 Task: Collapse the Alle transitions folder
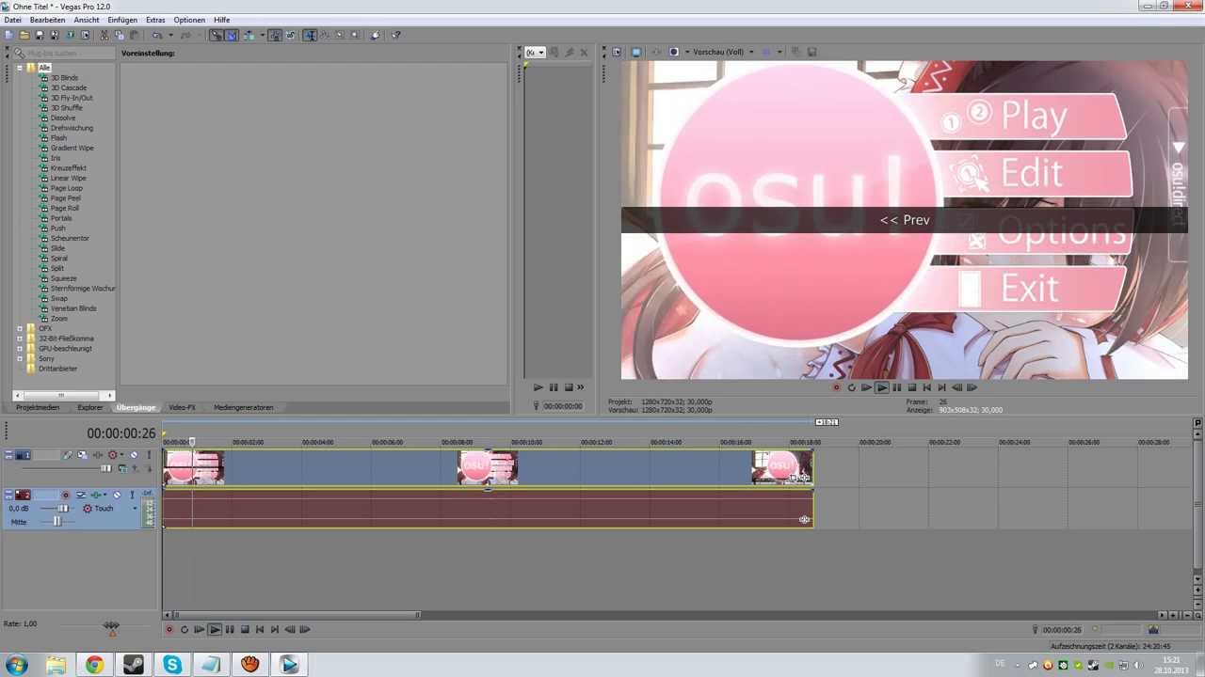20,68
